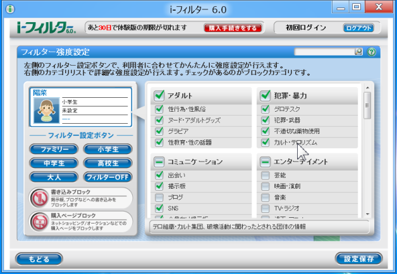Click the 購入ページブロック option label
This screenshot has height=274, width=397.
[x=73, y=216]
